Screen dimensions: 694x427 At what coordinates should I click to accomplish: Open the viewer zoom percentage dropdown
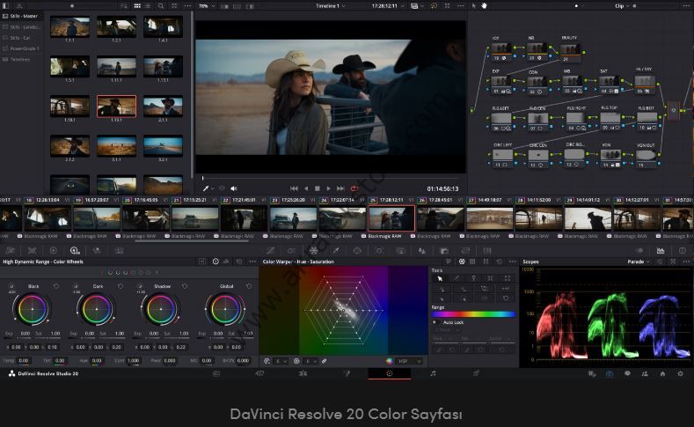(205, 5)
